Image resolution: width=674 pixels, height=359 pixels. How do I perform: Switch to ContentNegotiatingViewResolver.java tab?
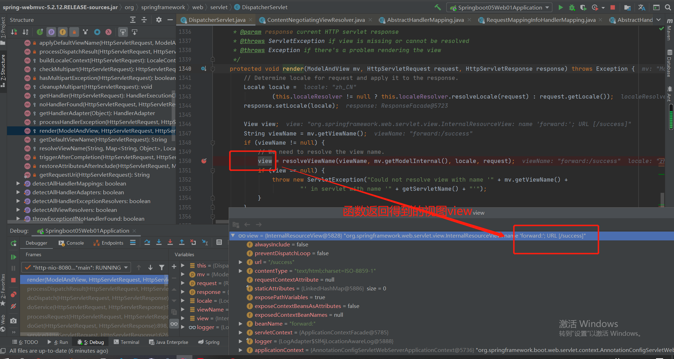point(316,20)
